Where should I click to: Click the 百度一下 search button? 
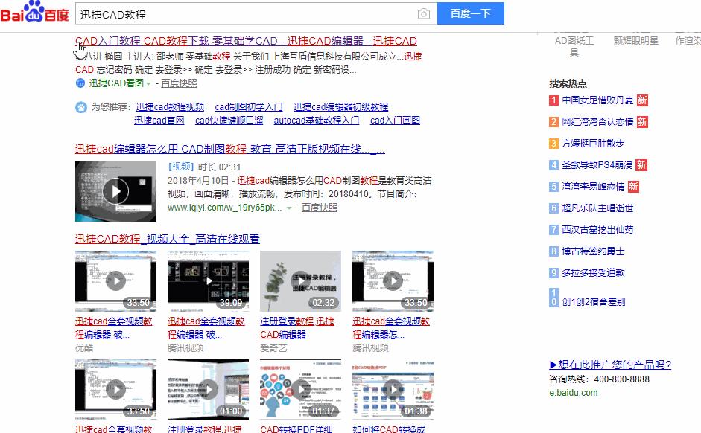tap(470, 13)
